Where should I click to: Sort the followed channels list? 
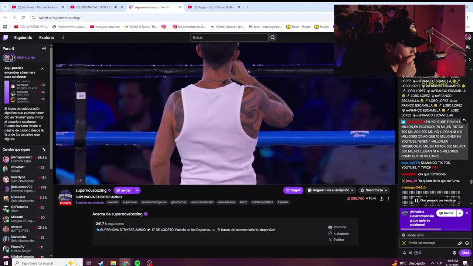click(44, 150)
